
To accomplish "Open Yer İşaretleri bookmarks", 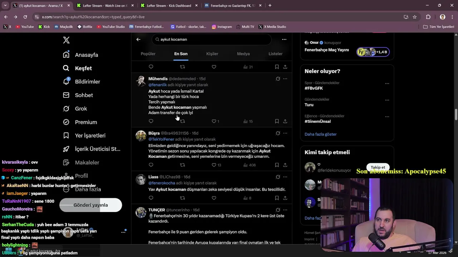I will point(84,136).
